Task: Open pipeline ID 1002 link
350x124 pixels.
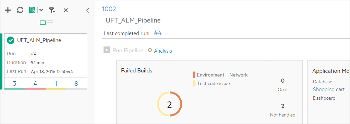Action: [x=109, y=9]
